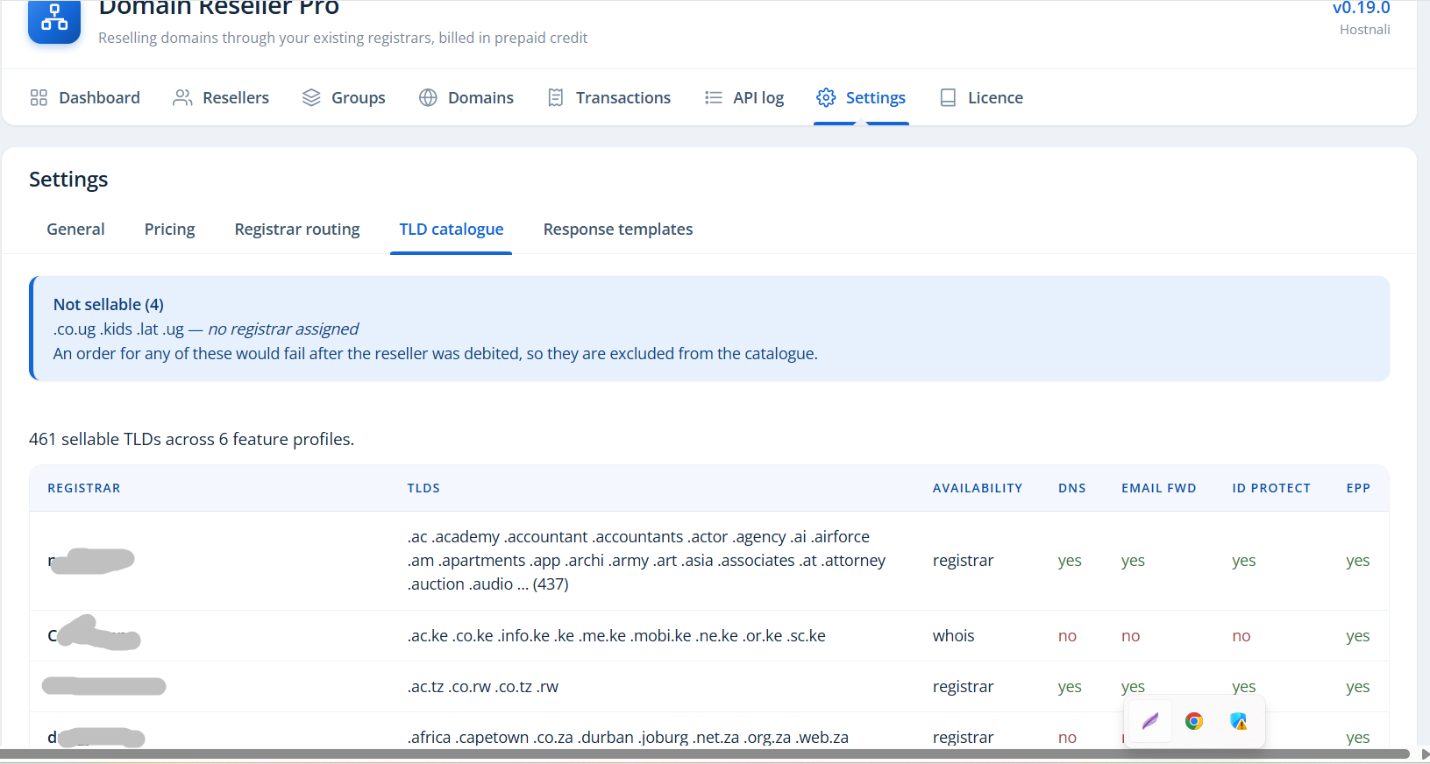1430x764 pixels.
Task: Open Domains via its globe icon
Action: (428, 97)
